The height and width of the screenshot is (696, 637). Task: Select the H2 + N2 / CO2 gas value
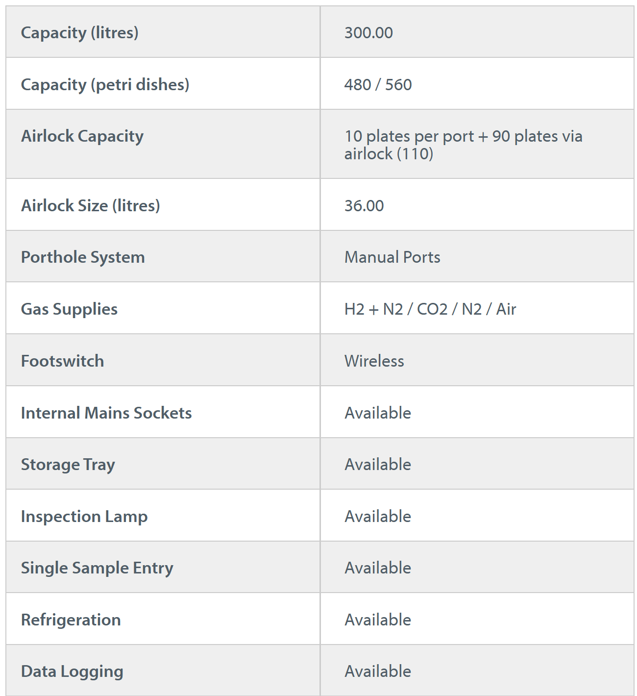[x=430, y=309]
